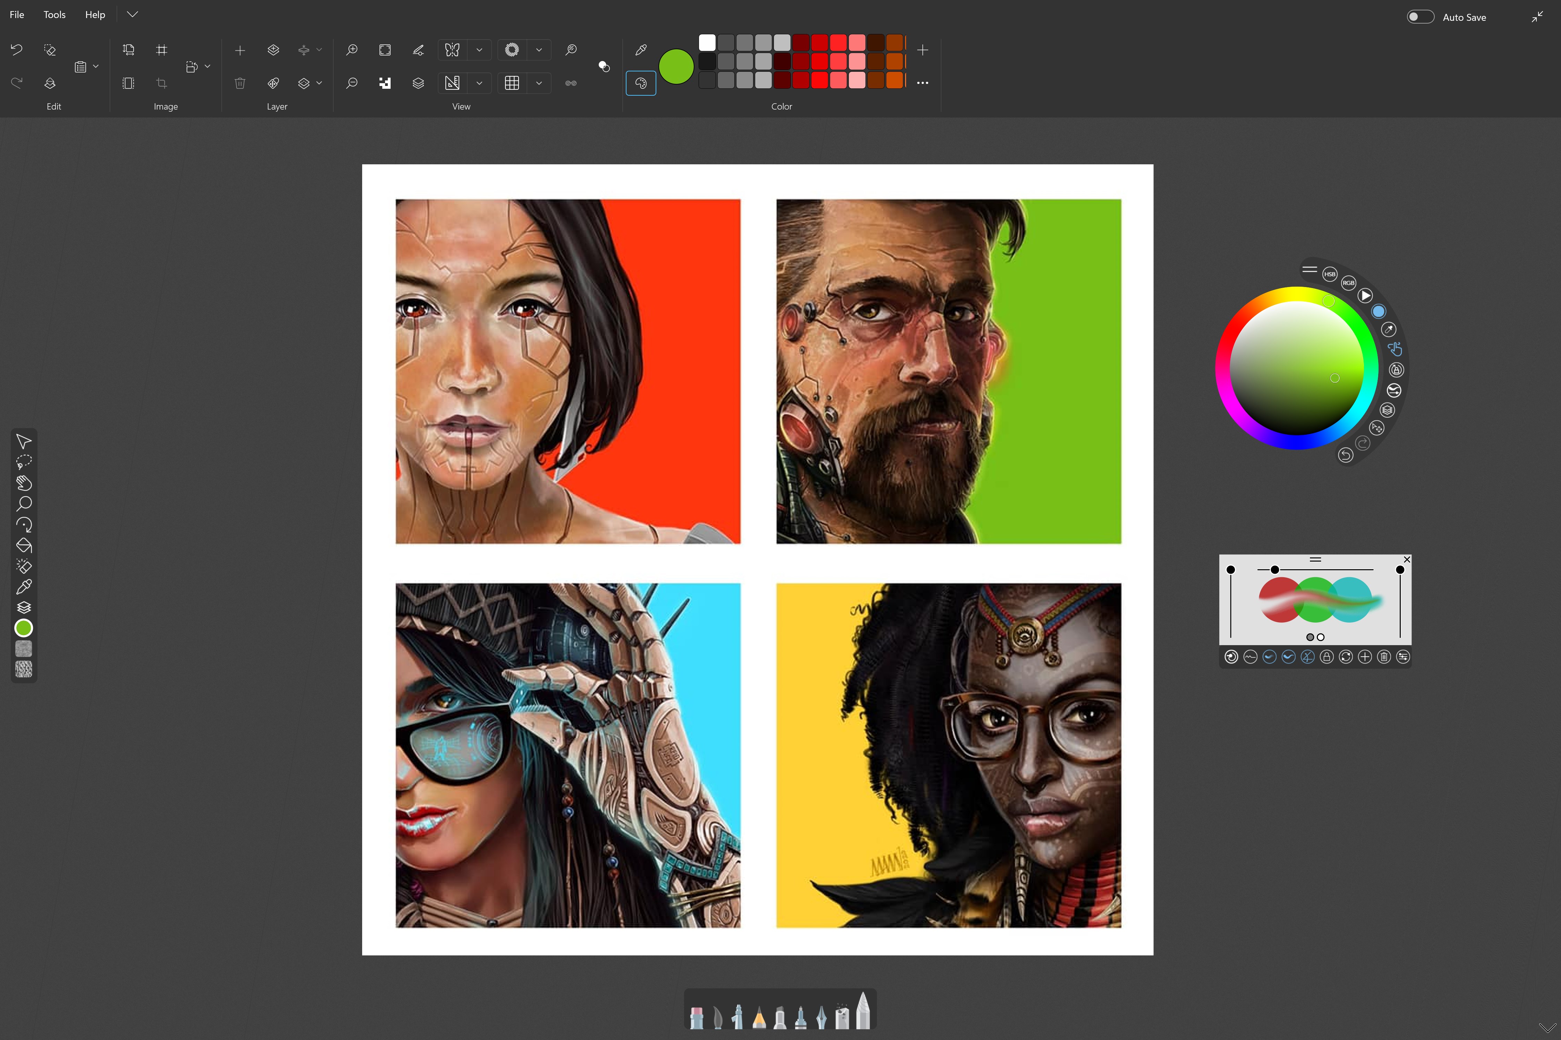This screenshot has width=1561, height=1040.
Task: Select the Eraser tool
Action: [24, 566]
